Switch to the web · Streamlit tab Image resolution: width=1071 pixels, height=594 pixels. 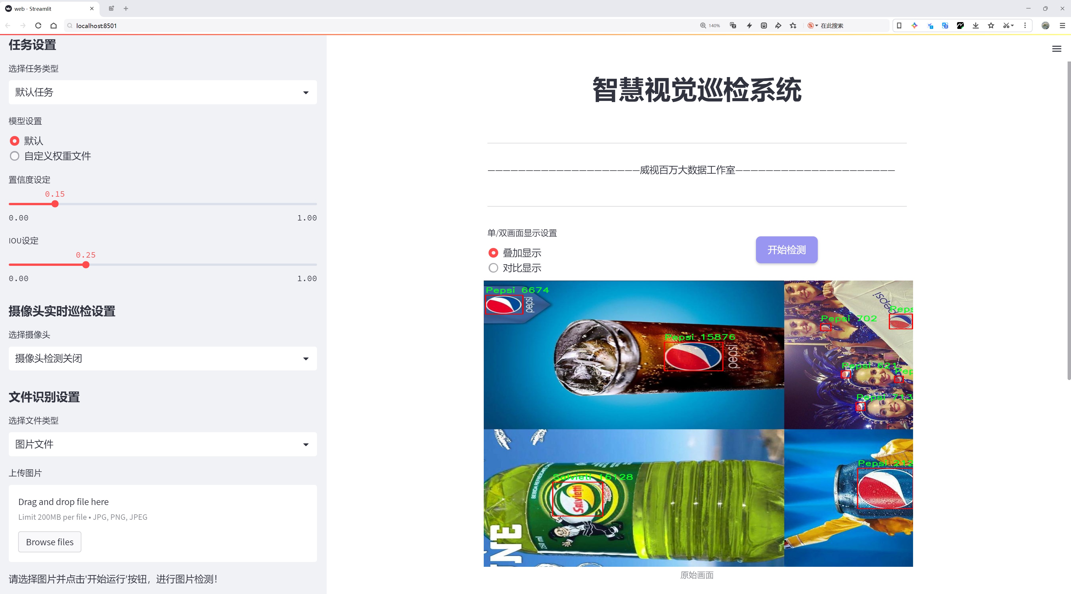coord(49,8)
